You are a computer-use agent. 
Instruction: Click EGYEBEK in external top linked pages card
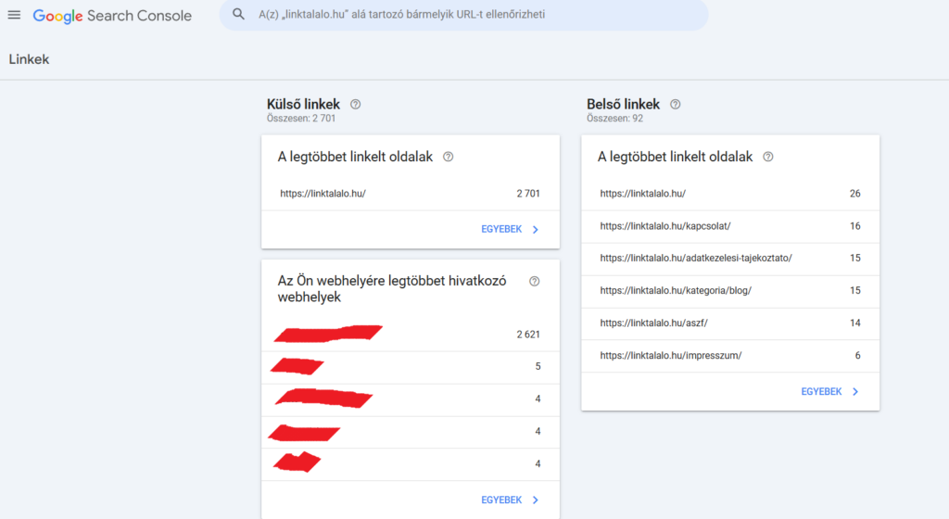point(501,229)
